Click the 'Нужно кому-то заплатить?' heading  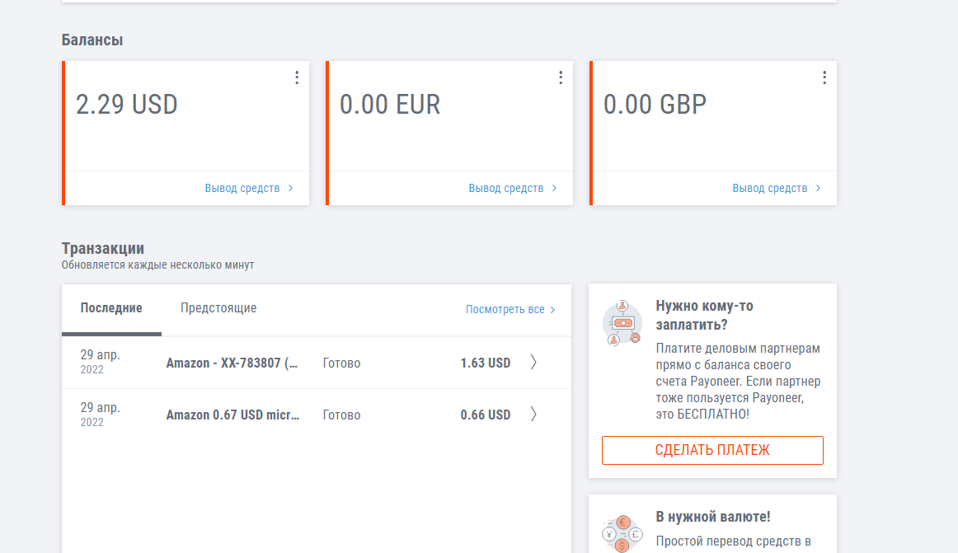click(704, 315)
